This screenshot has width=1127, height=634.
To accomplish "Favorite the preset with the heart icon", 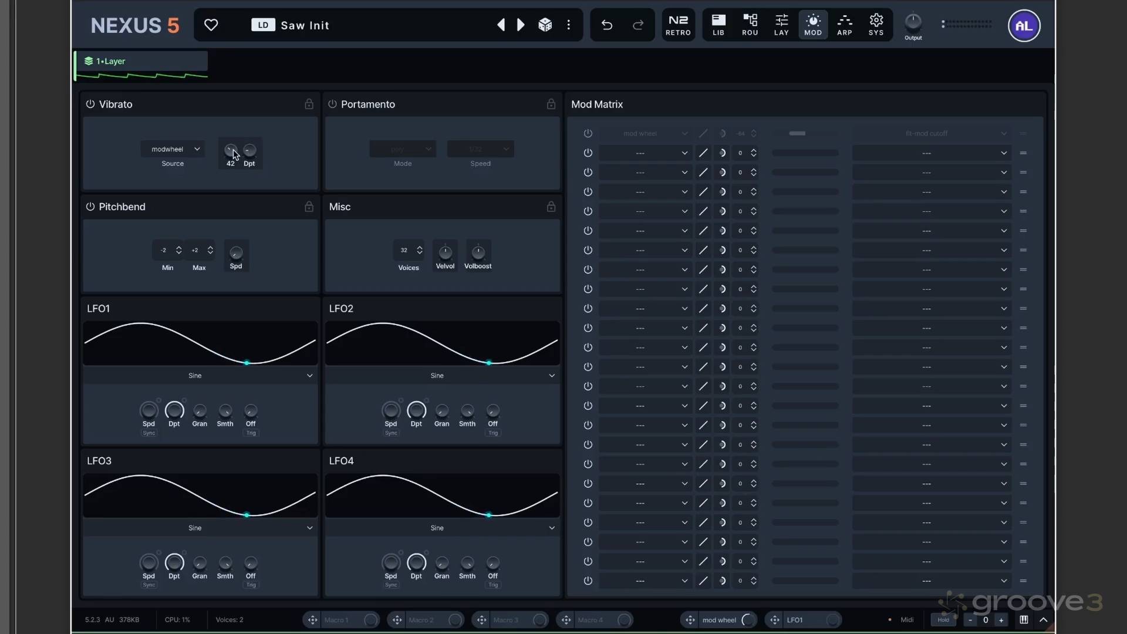I will (x=211, y=25).
